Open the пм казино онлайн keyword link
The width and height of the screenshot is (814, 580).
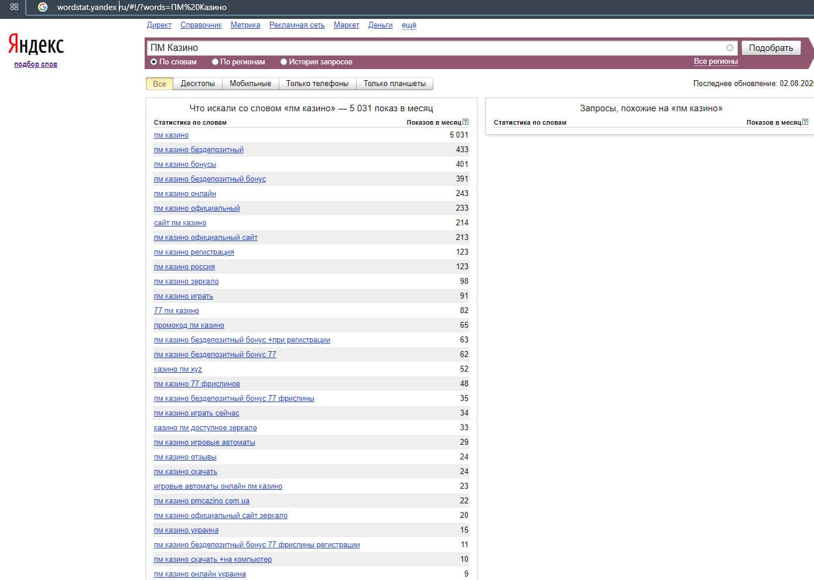(185, 194)
